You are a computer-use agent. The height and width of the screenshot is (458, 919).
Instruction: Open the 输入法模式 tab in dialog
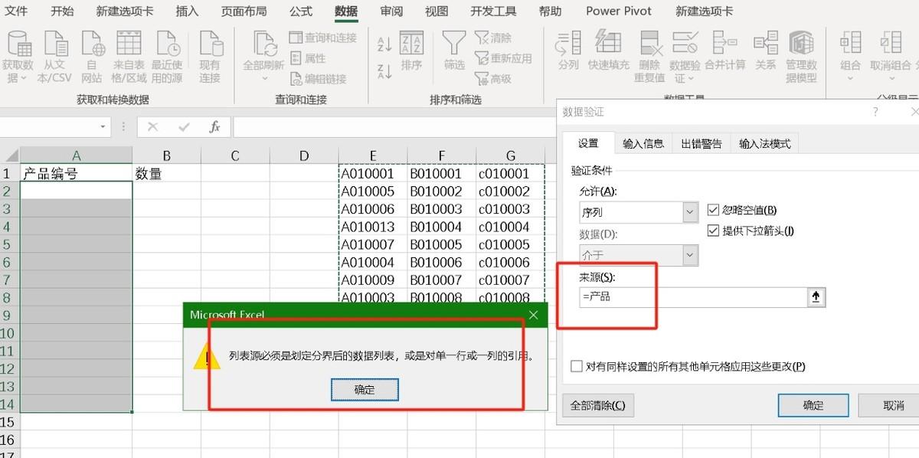pyautogui.click(x=764, y=143)
